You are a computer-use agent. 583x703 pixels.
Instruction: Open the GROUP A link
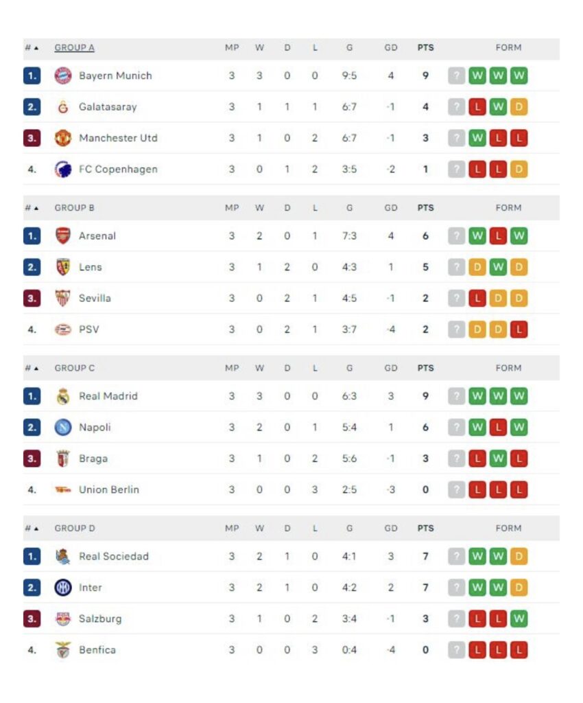74,47
